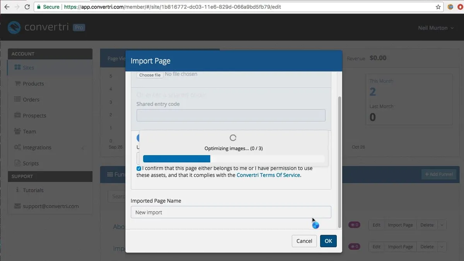The height and width of the screenshot is (261, 464).
Task: Select the Products cart icon
Action: coord(17,84)
